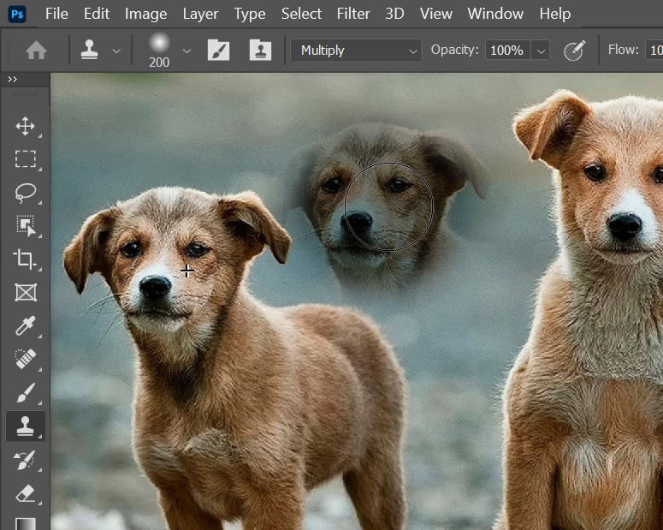Open the Edit menu
This screenshot has height=530, width=663.
[x=97, y=14]
